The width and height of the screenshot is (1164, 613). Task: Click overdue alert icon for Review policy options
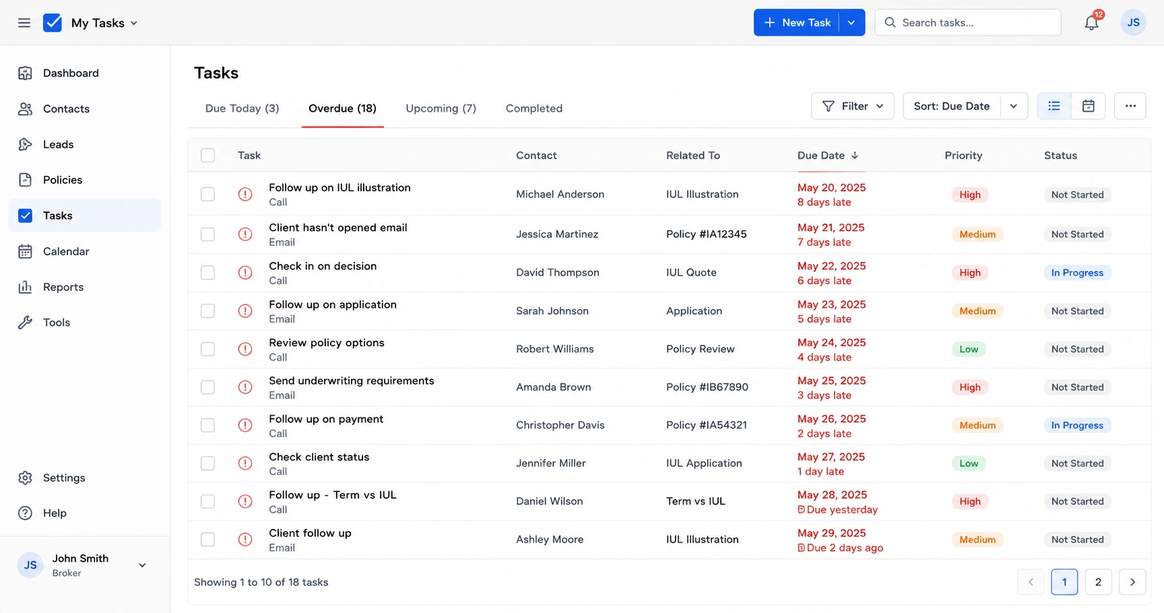(x=245, y=349)
